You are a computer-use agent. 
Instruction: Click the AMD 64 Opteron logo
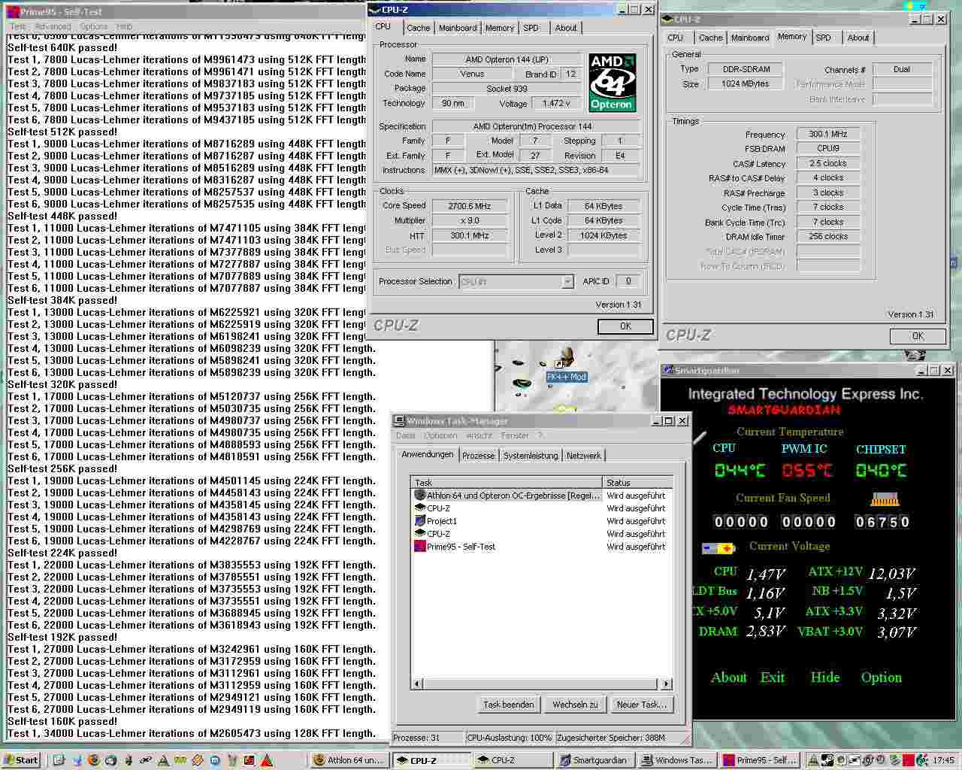coord(613,83)
